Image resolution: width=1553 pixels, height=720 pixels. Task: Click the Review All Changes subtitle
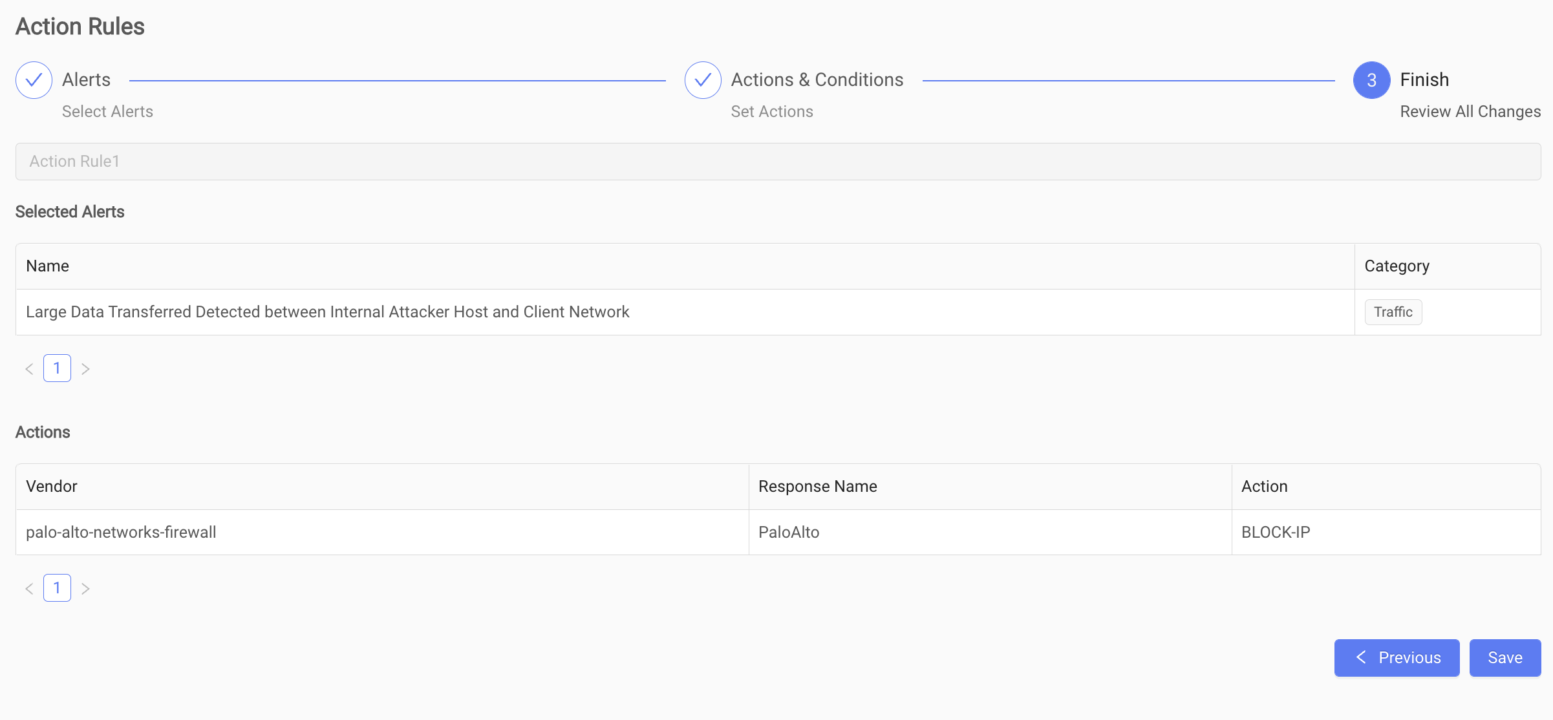tap(1470, 112)
